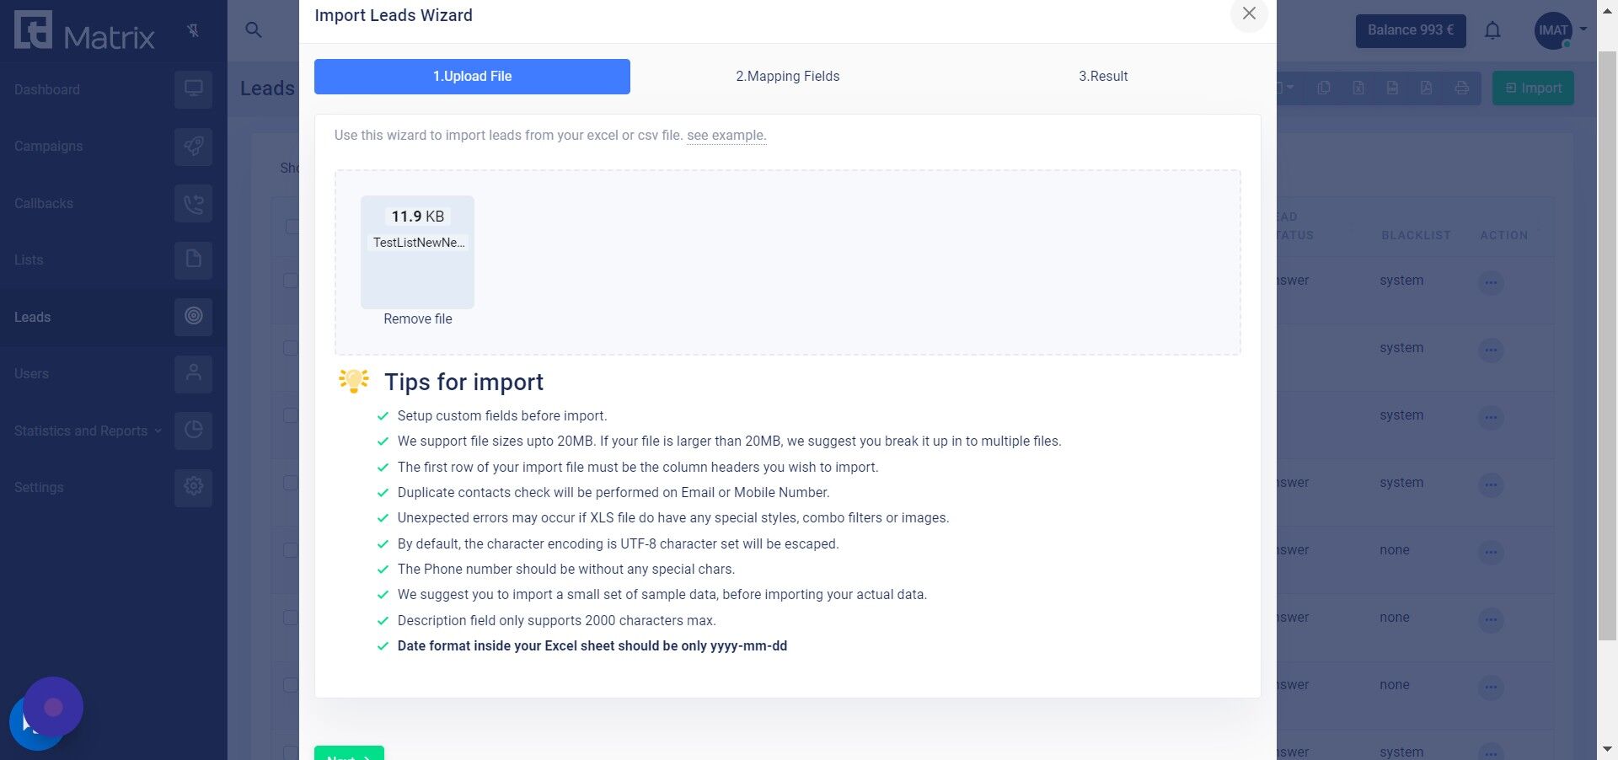Click the export to PDF icon
Viewport: 1618px width, 760px height.
pos(1426,88)
